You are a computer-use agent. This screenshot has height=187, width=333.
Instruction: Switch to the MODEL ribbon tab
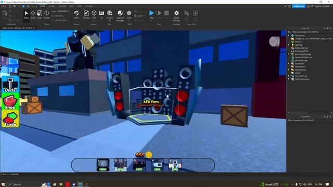coord(52,6)
